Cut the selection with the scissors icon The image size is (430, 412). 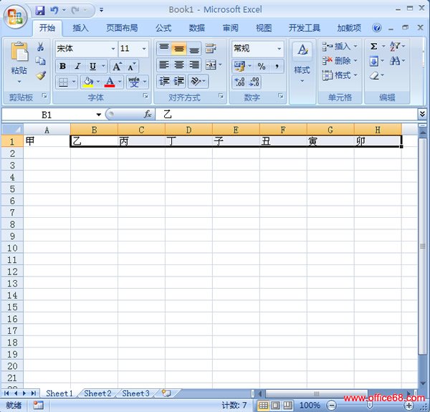tap(41, 47)
